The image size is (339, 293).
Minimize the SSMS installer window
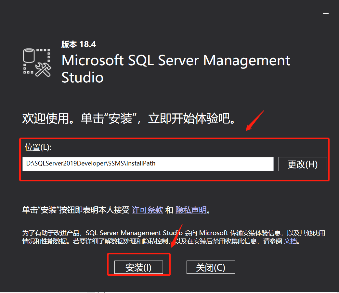pyautogui.click(x=326, y=13)
